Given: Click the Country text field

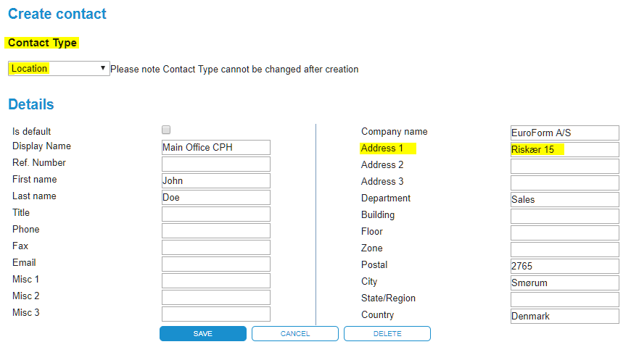Looking at the screenshot, I should tap(564, 317).
